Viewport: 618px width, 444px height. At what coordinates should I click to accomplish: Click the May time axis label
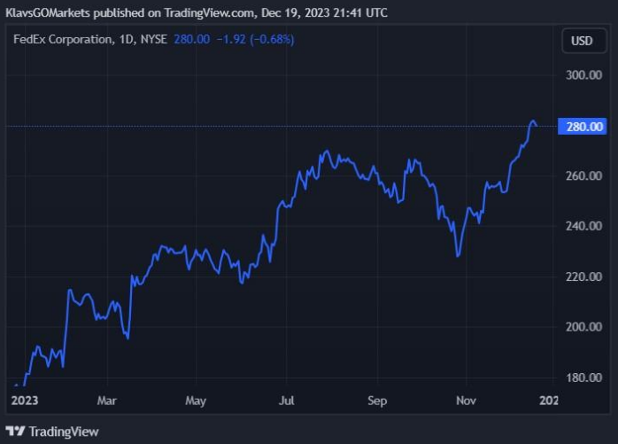click(196, 401)
